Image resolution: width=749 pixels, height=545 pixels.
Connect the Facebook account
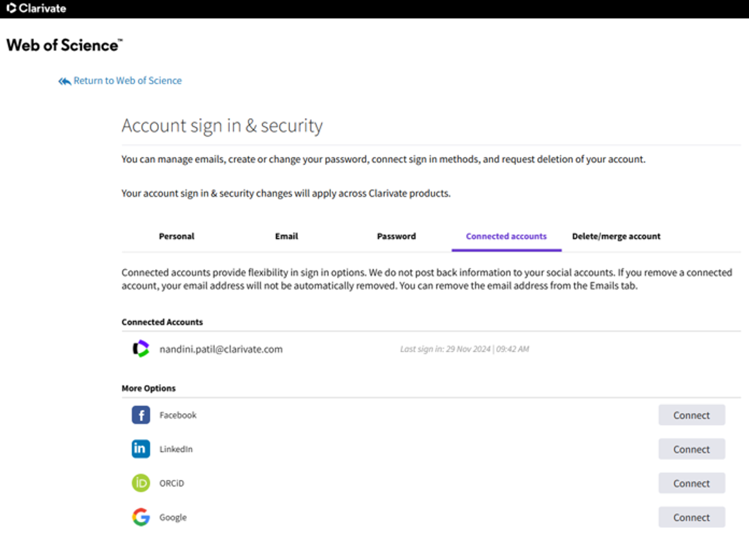click(x=691, y=415)
